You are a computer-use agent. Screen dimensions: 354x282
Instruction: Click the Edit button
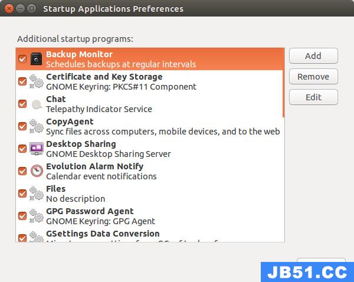click(x=313, y=97)
